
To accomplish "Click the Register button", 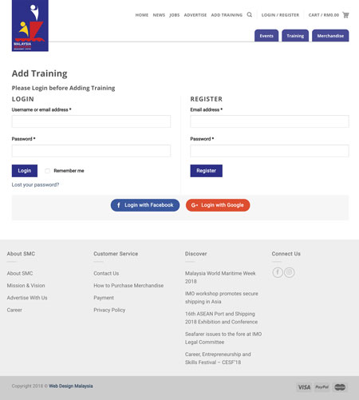I will [206, 171].
